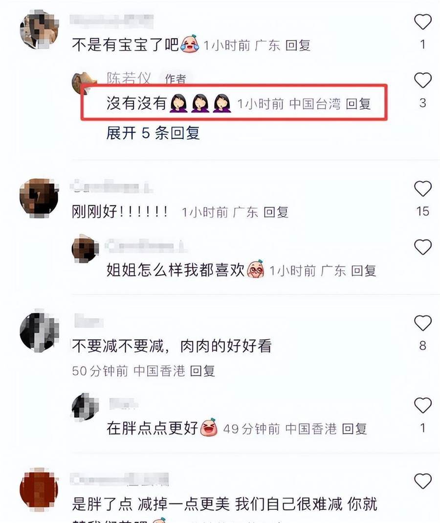
Task: Like the reply "在胖点点更好"
Action: coord(423,405)
